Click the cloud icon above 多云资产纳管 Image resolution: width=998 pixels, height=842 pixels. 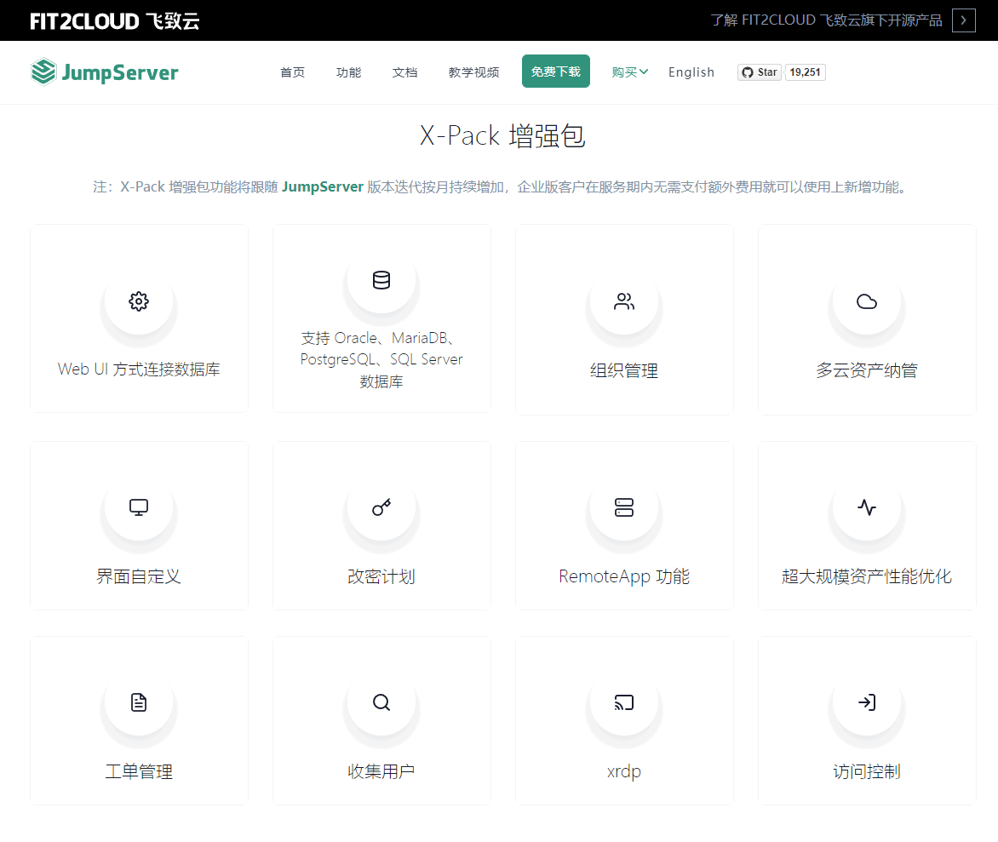867,301
